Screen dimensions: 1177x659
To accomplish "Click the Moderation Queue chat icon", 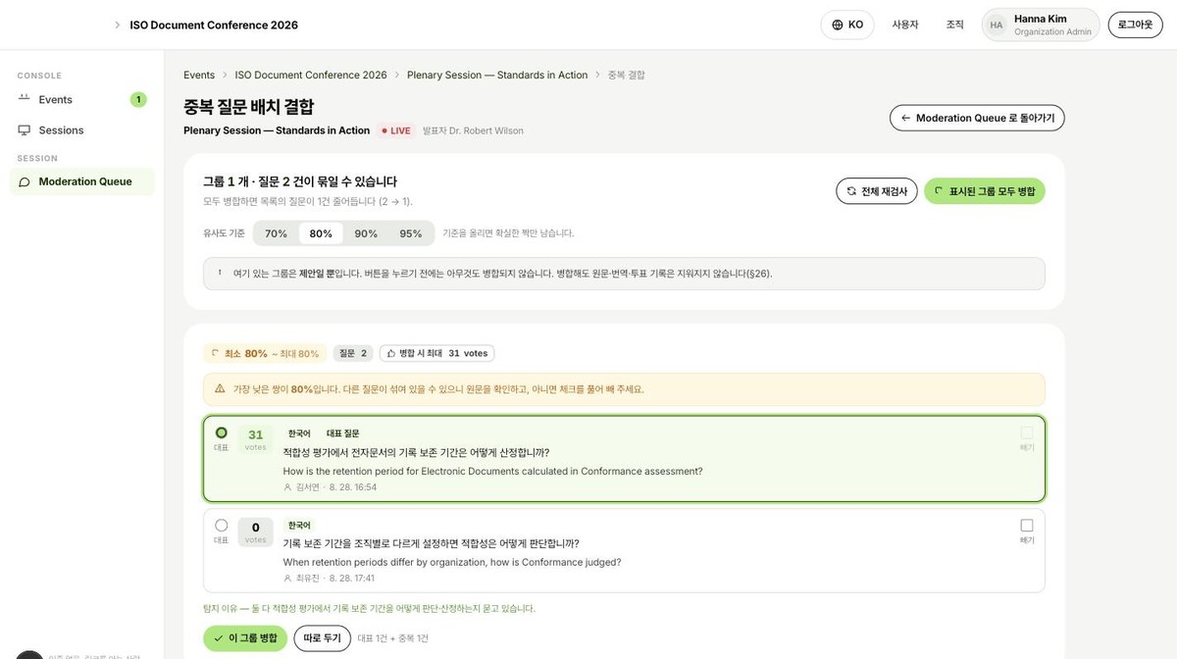I will [x=24, y=181].
